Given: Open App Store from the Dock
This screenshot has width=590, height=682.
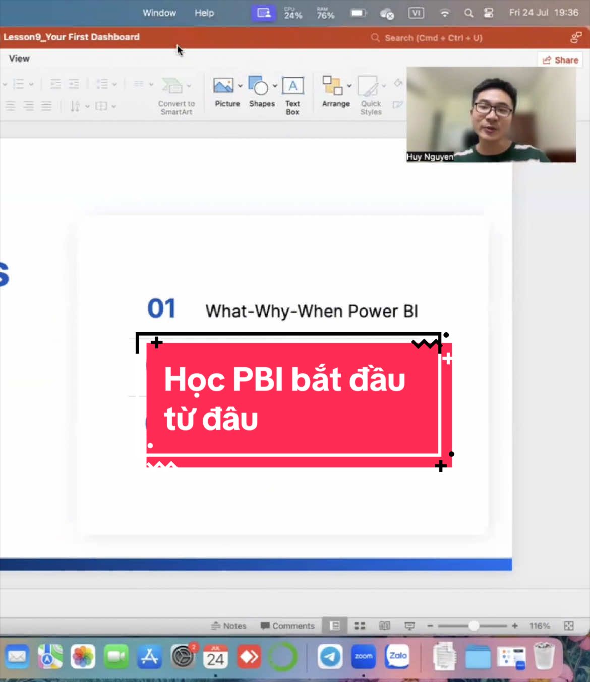Looking at the screenshot, I should click(149, 656).
